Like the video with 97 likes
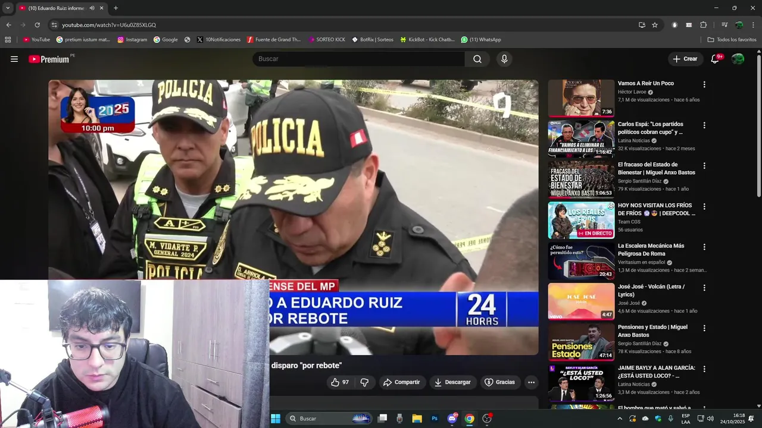This screenshot has height=428, width=762. click(340, 382)
